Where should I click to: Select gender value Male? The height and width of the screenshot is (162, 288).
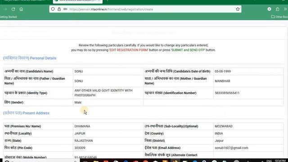pos(78,102)
